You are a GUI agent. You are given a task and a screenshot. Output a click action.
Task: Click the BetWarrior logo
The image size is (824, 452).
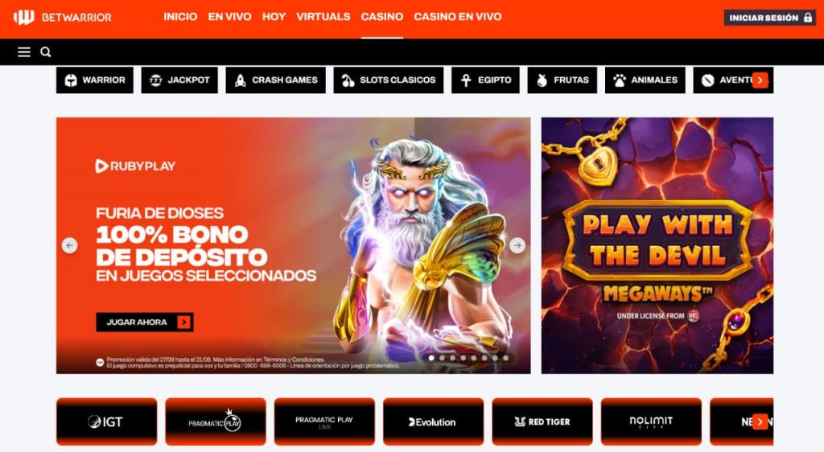coord(63,18)
